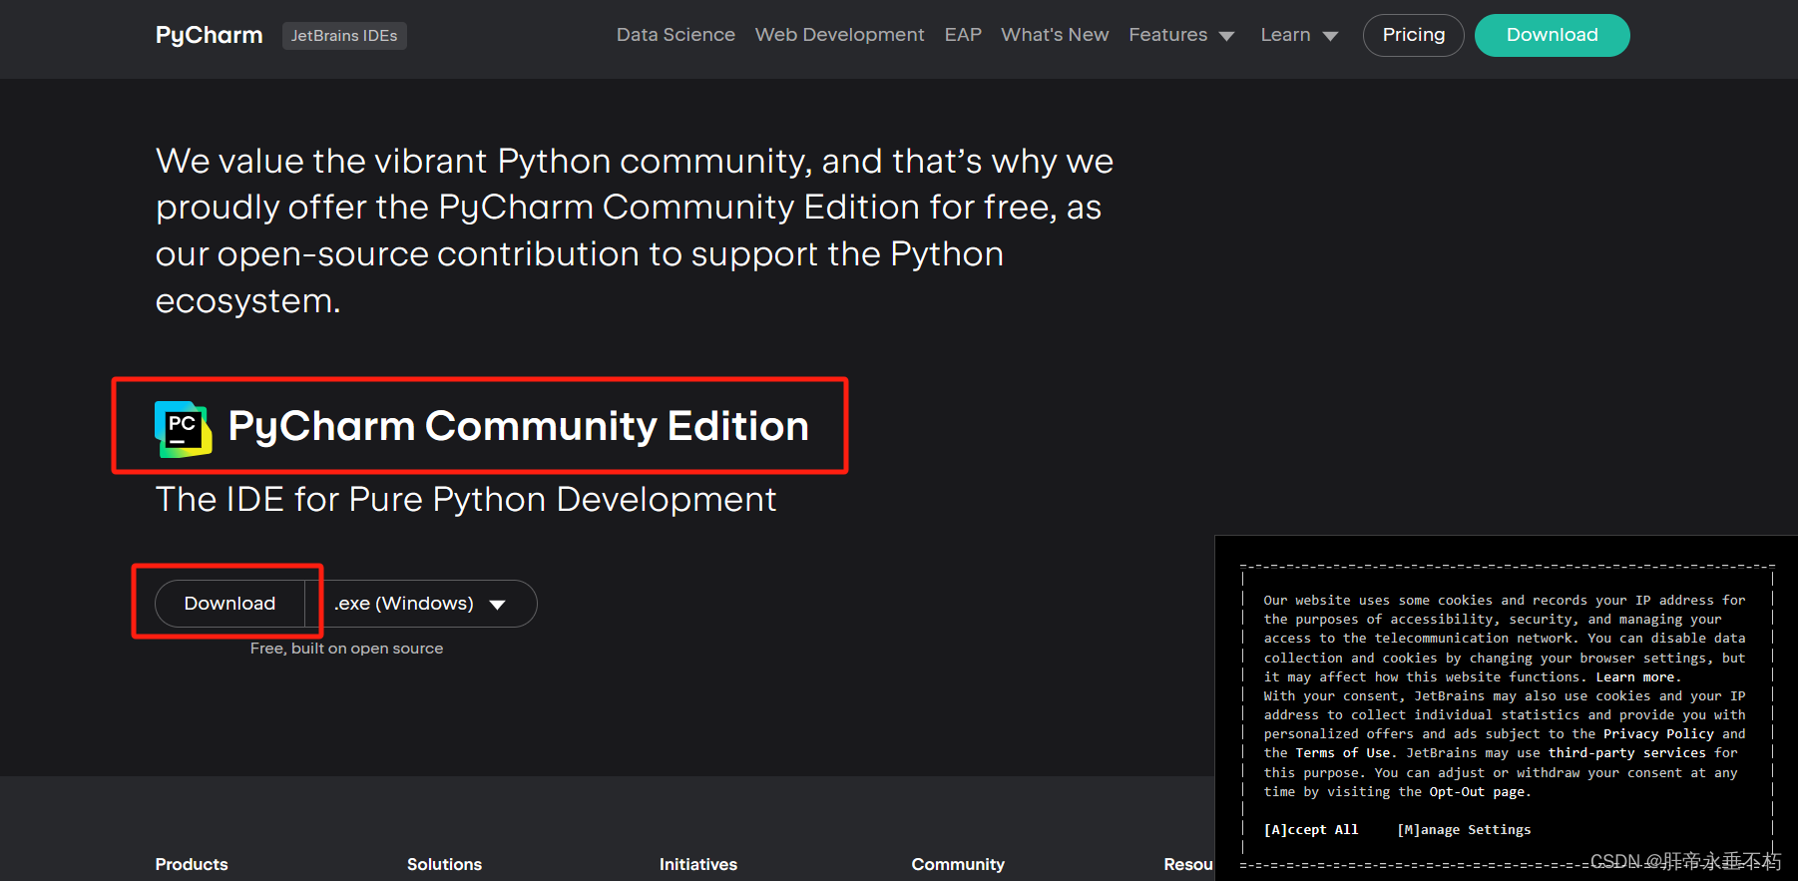Click the PyCharm Community Edition logo icon
Image resolution: width=1798 pixels, height=881 pixels.
183,428
